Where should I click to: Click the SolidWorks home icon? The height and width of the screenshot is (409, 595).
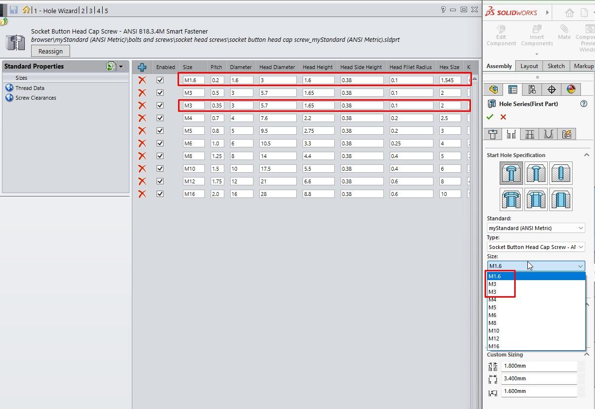(x=570, y=13)
